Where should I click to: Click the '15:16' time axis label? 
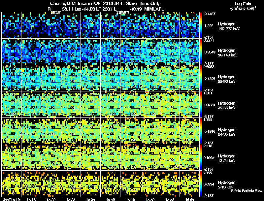31,199
